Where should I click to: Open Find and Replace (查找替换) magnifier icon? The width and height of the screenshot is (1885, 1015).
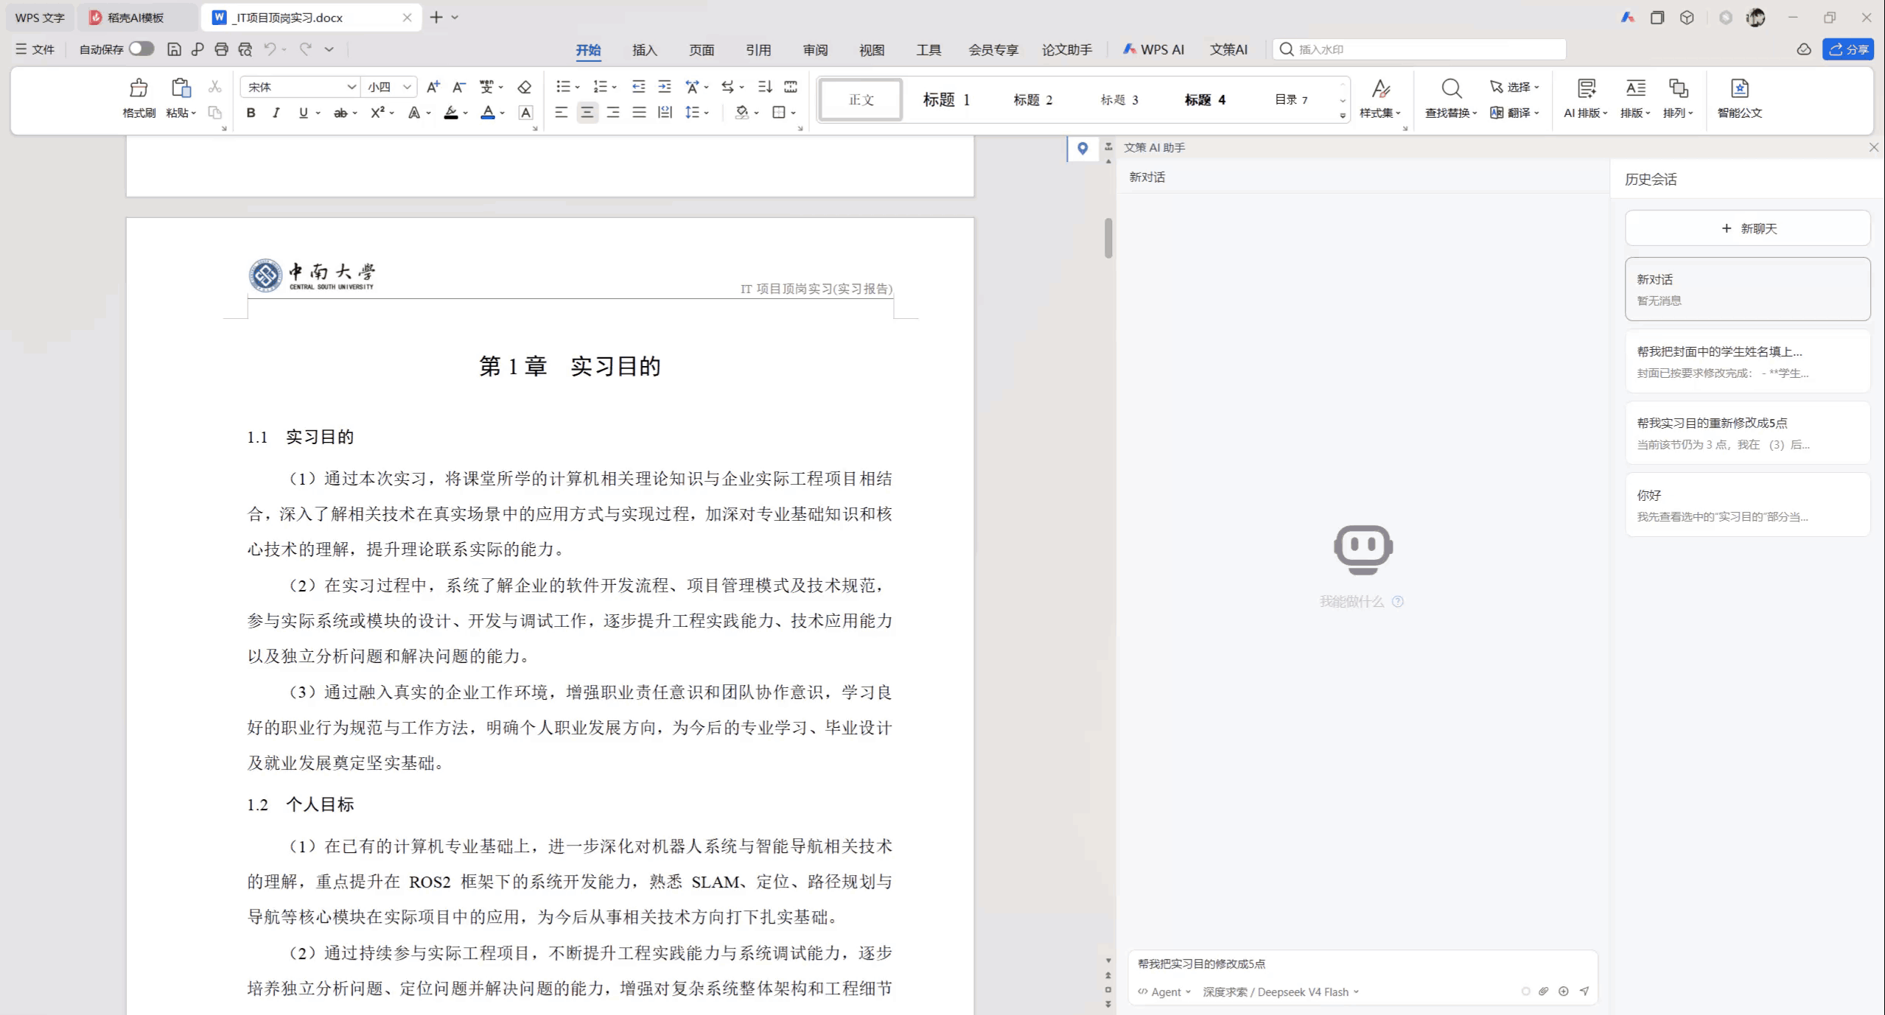click(x=1451, y=89)
